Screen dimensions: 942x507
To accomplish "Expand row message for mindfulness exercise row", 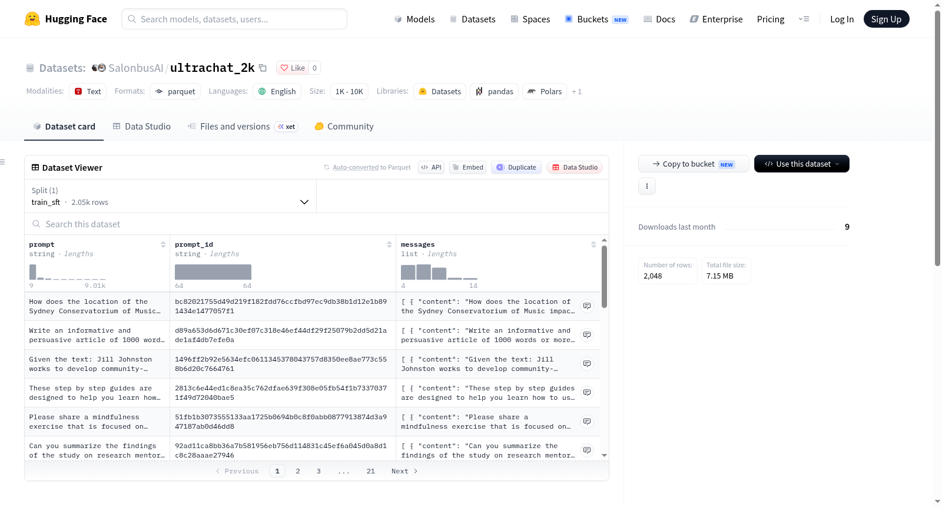I will (587, 422).
